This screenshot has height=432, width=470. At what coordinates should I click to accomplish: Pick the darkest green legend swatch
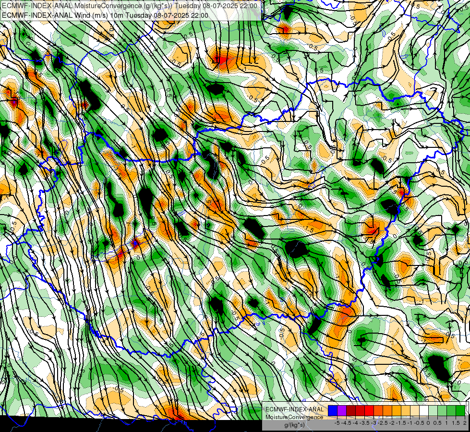460,410
